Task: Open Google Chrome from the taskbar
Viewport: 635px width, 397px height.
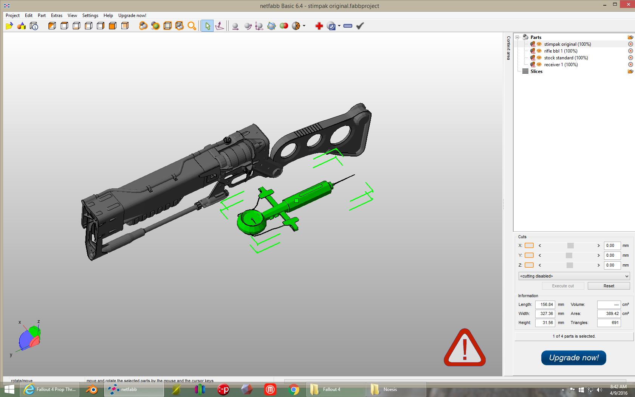Action: click(294, 389)
